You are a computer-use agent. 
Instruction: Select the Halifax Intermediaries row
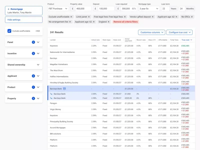121,76
